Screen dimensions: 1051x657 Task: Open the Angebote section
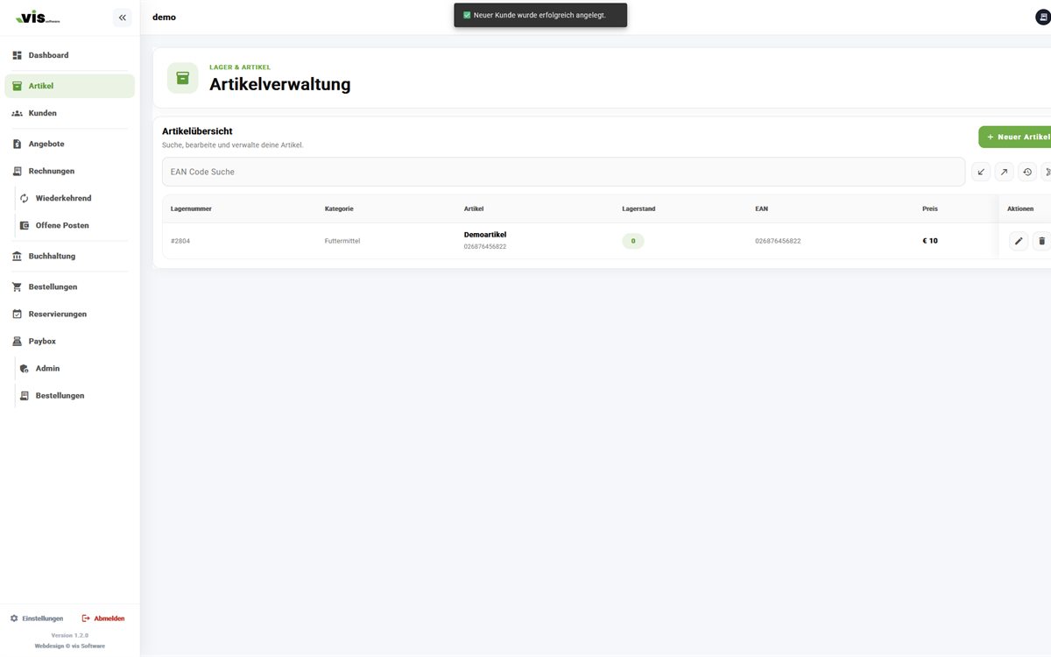[x=70, y=144]
